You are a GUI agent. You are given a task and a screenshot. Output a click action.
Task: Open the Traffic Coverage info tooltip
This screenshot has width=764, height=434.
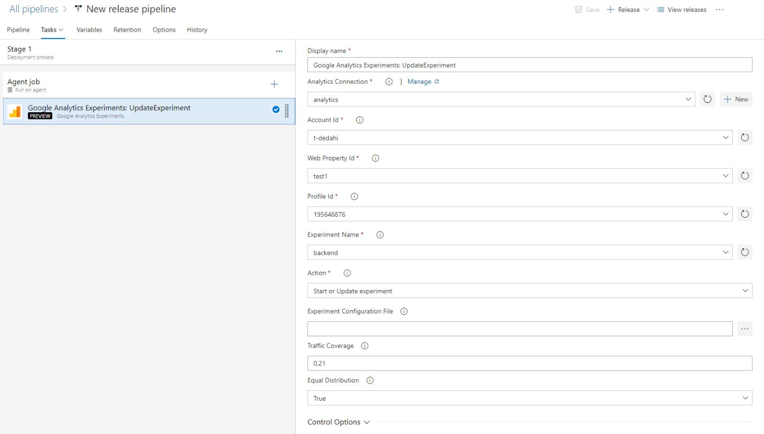click(x=365, y=345)
